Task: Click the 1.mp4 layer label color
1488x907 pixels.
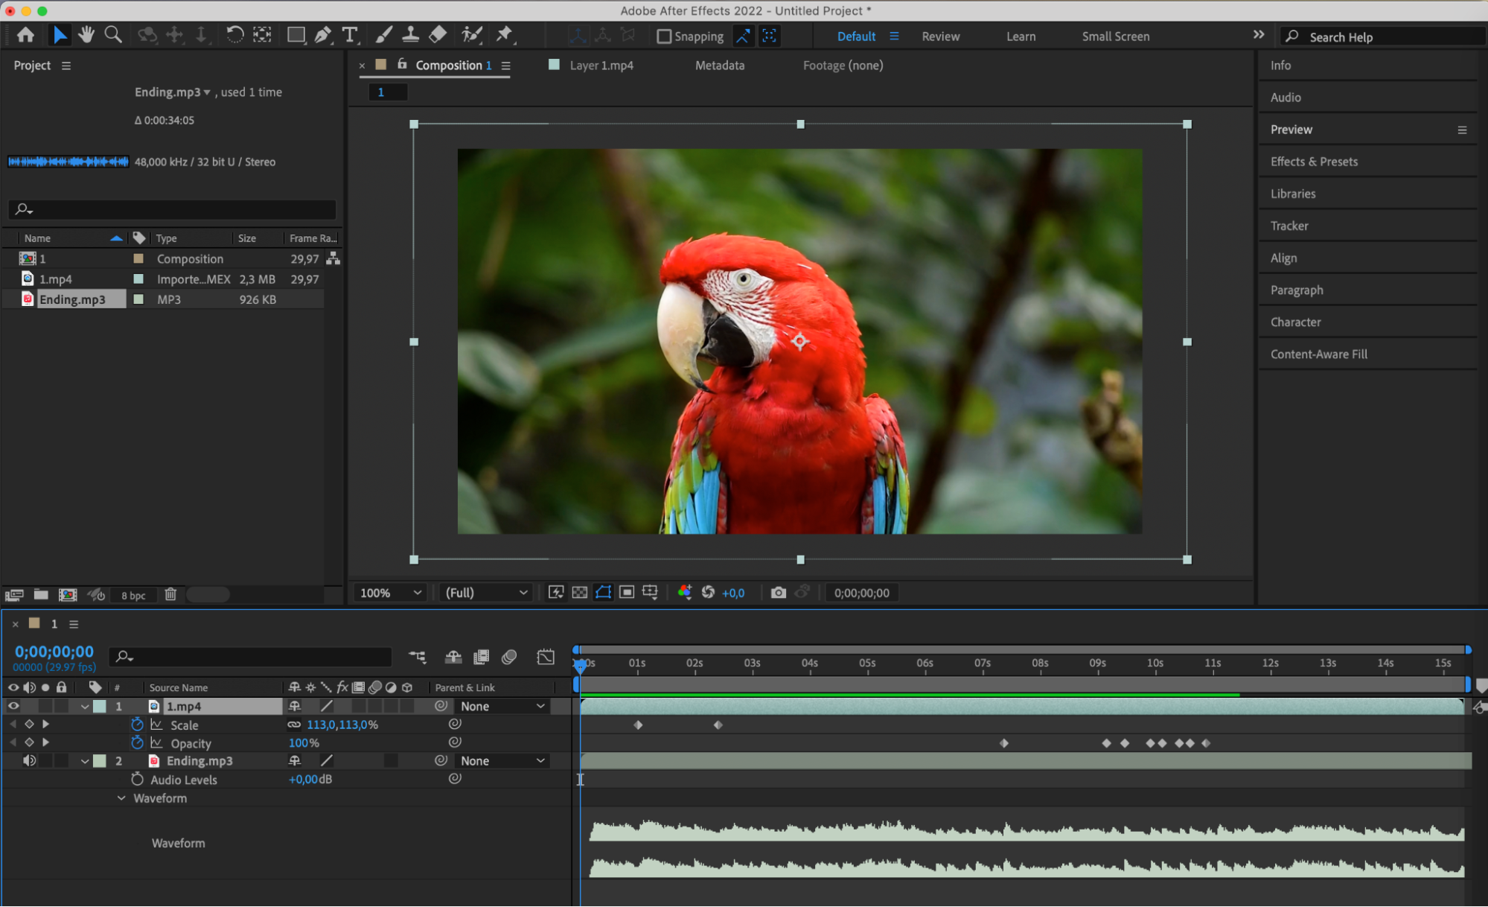Action: tap(99, 706)
